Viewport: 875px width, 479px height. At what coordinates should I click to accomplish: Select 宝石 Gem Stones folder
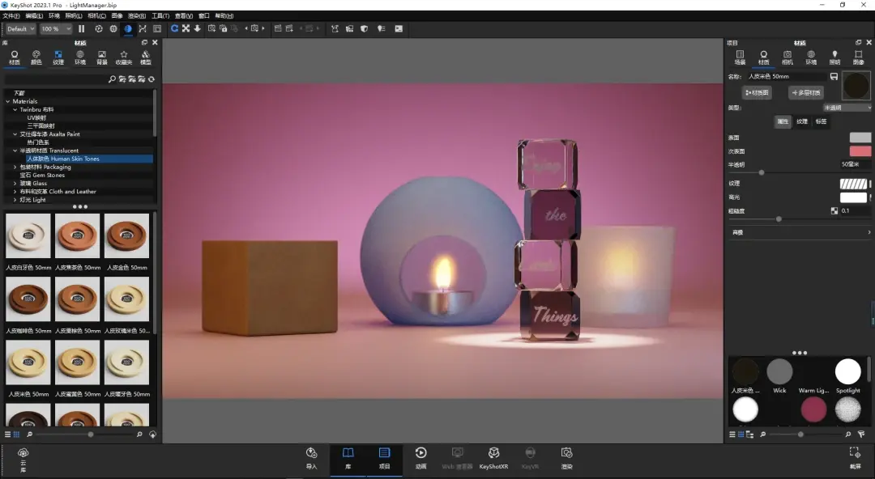pyautogui.click(x=42, y=175)
